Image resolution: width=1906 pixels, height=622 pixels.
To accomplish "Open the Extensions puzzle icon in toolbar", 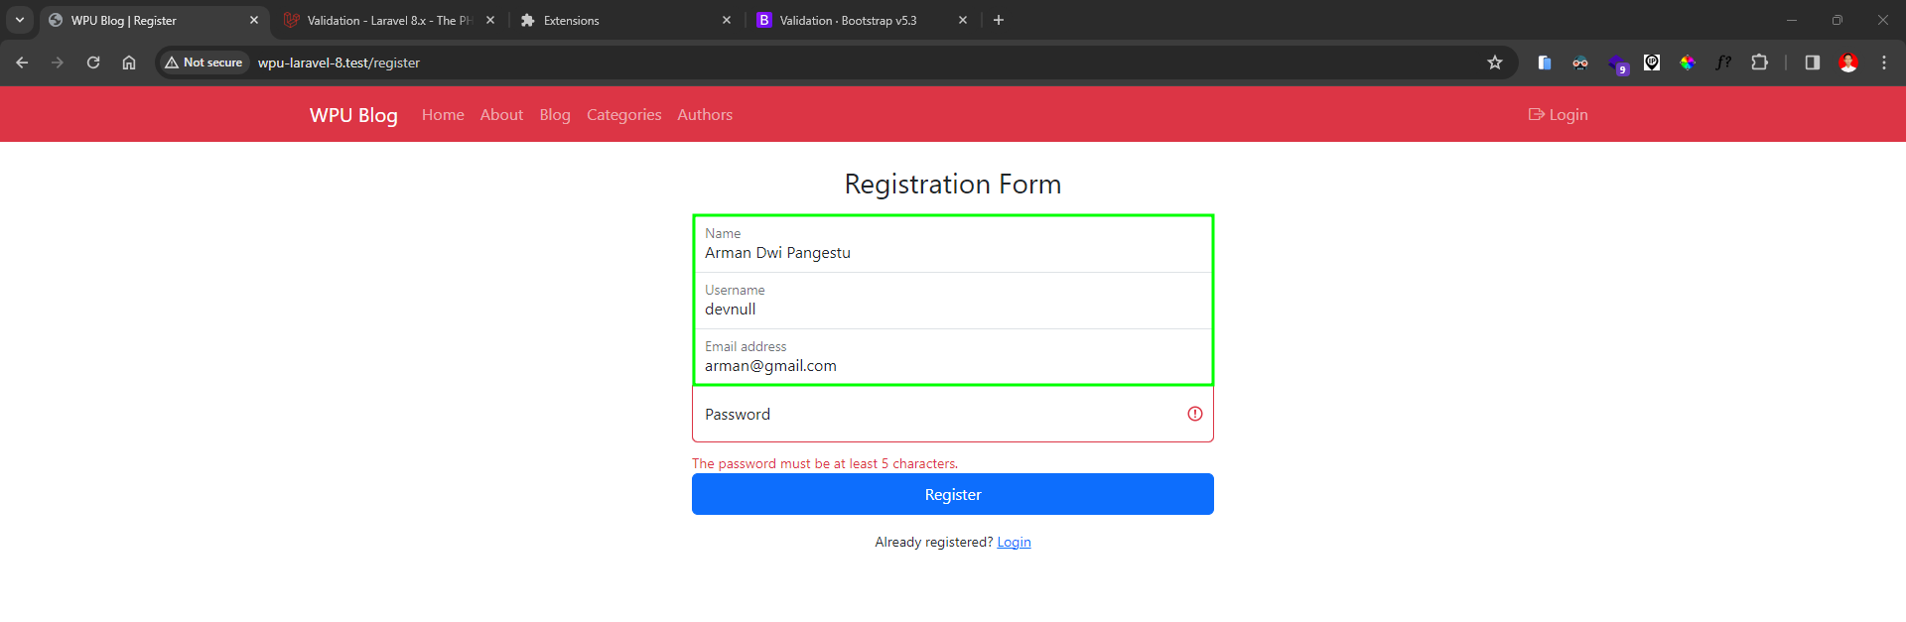I will coord(1759,62).
